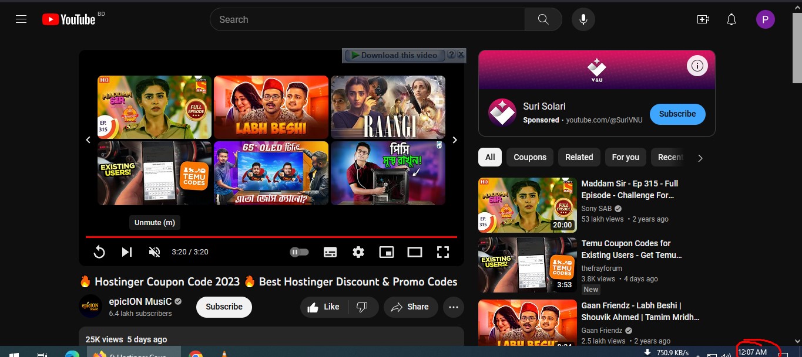Open the Sony SAB channel
The image size is (802, 357).
coord(596,209)
